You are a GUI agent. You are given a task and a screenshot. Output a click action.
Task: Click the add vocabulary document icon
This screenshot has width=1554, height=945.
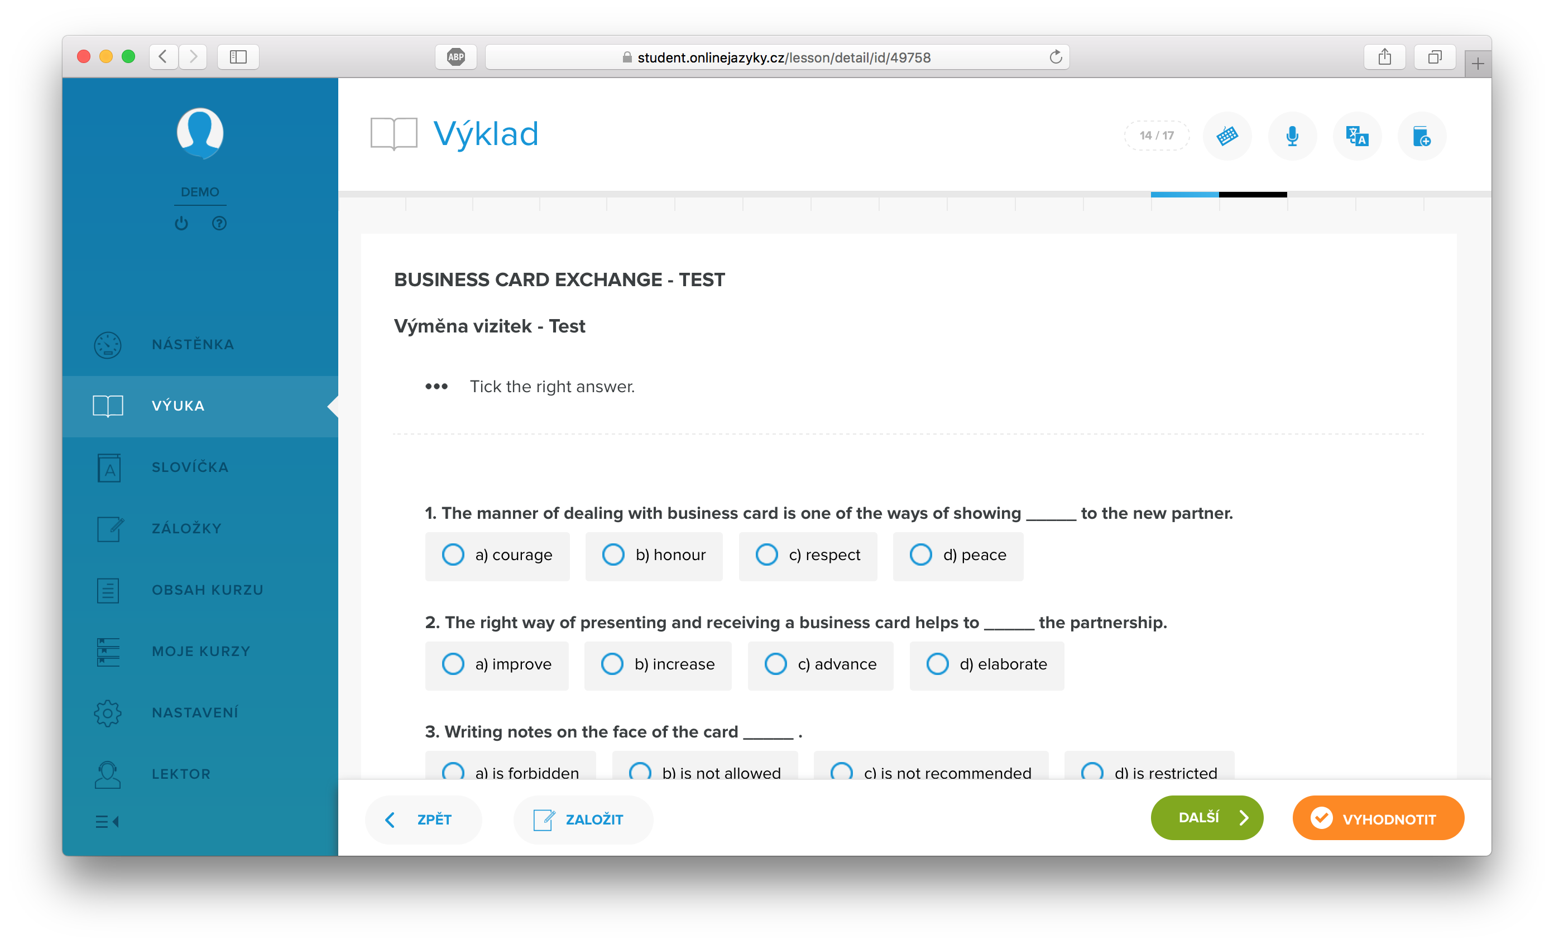click(x=1422, y=136)
